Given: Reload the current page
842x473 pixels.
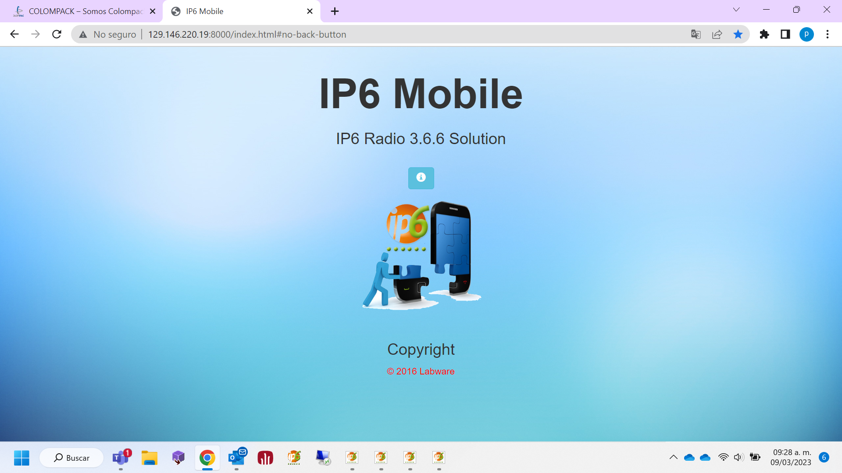Looking at the screenshot, I should click(57, 34).
